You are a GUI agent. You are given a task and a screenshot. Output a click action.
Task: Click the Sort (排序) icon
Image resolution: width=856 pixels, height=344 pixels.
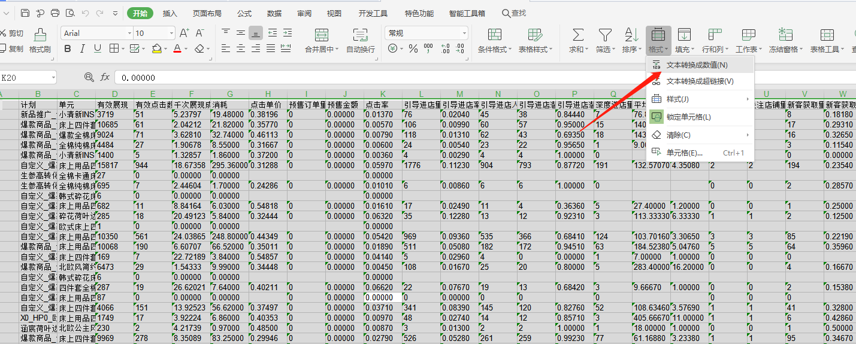631,35
